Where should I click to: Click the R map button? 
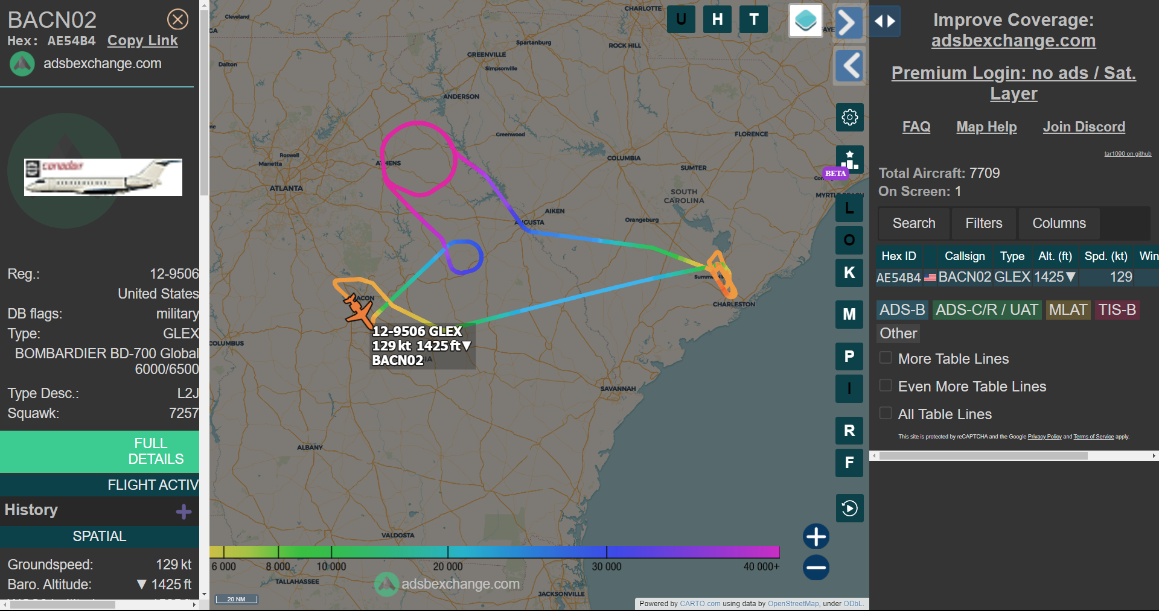click(x=849, y=431)
